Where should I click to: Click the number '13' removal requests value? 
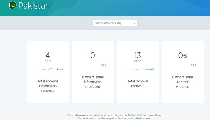pos(138,55)
